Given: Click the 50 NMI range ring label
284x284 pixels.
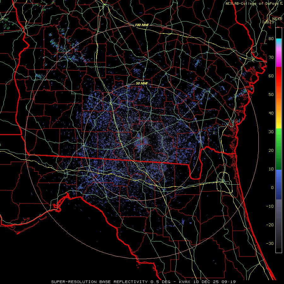Looking at the screenshot, I should (142, 83).
